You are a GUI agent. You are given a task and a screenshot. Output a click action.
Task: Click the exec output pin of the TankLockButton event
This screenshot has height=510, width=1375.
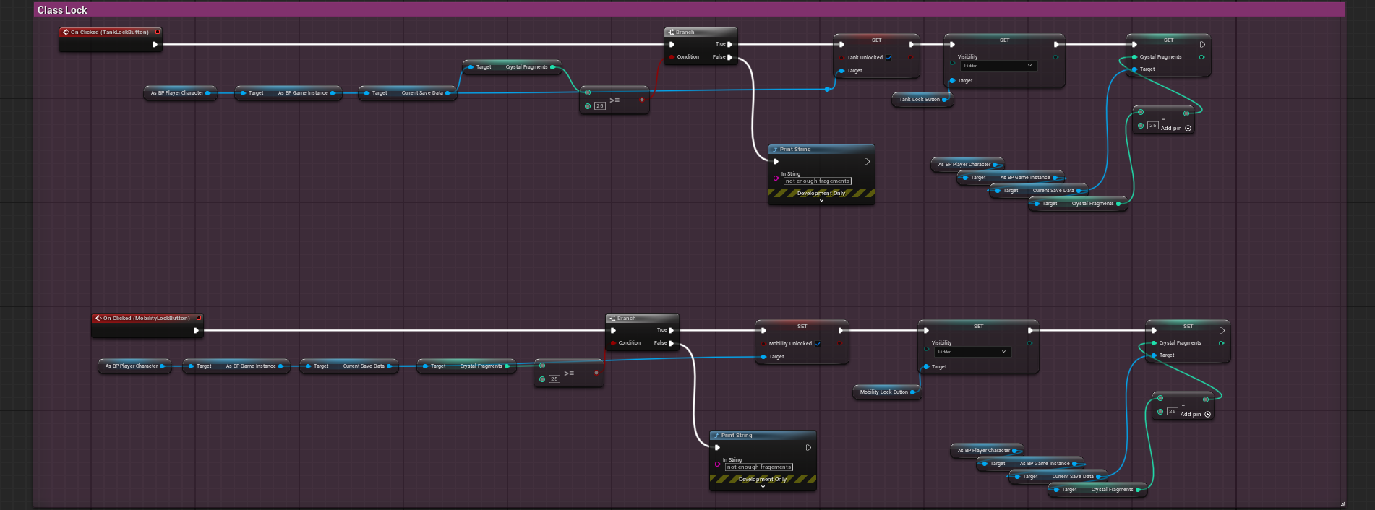tap(155, 44)
